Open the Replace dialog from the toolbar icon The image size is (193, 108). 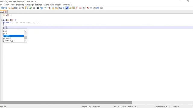point(41,8)
